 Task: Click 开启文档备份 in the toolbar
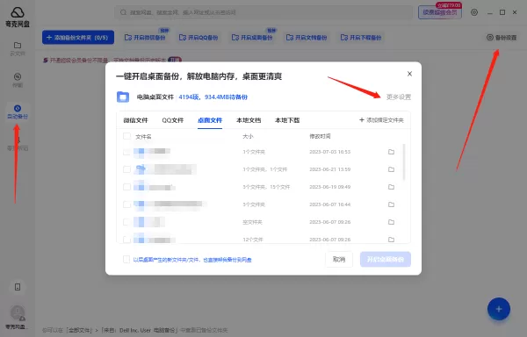(x=307, y=37)
